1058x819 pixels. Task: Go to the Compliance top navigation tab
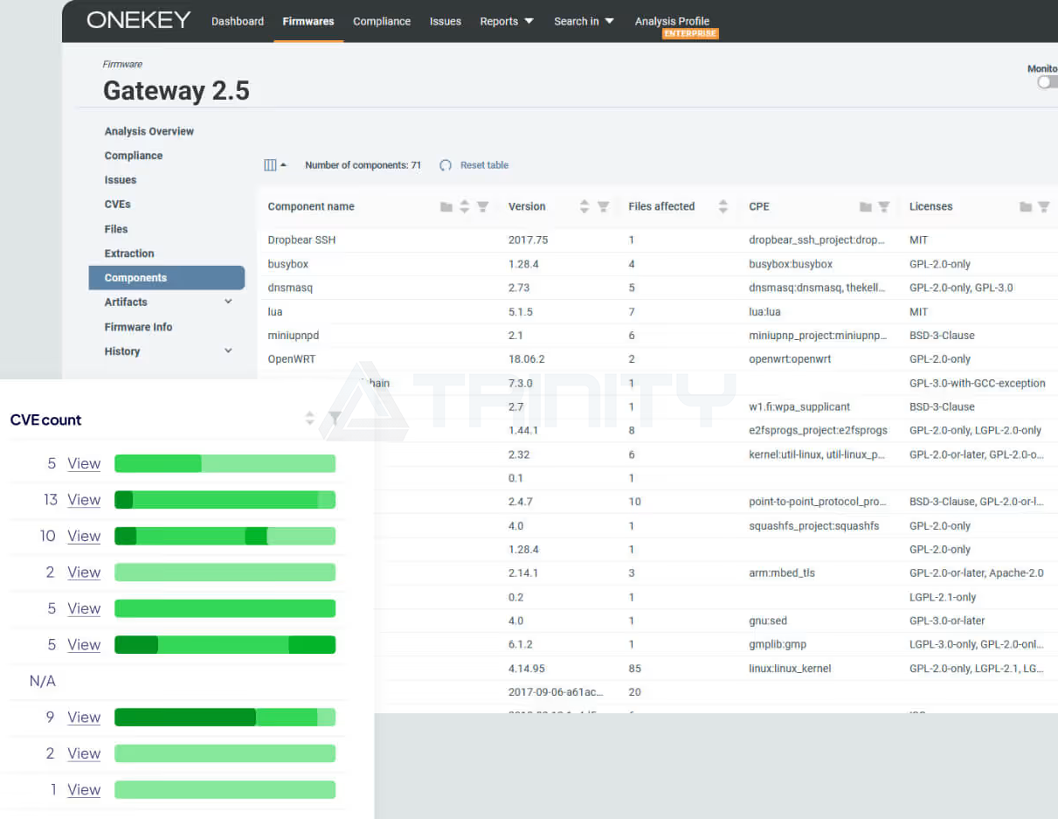(382, 21)
